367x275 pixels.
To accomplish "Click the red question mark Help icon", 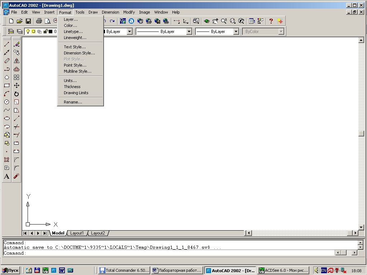I will coord(271,21).
